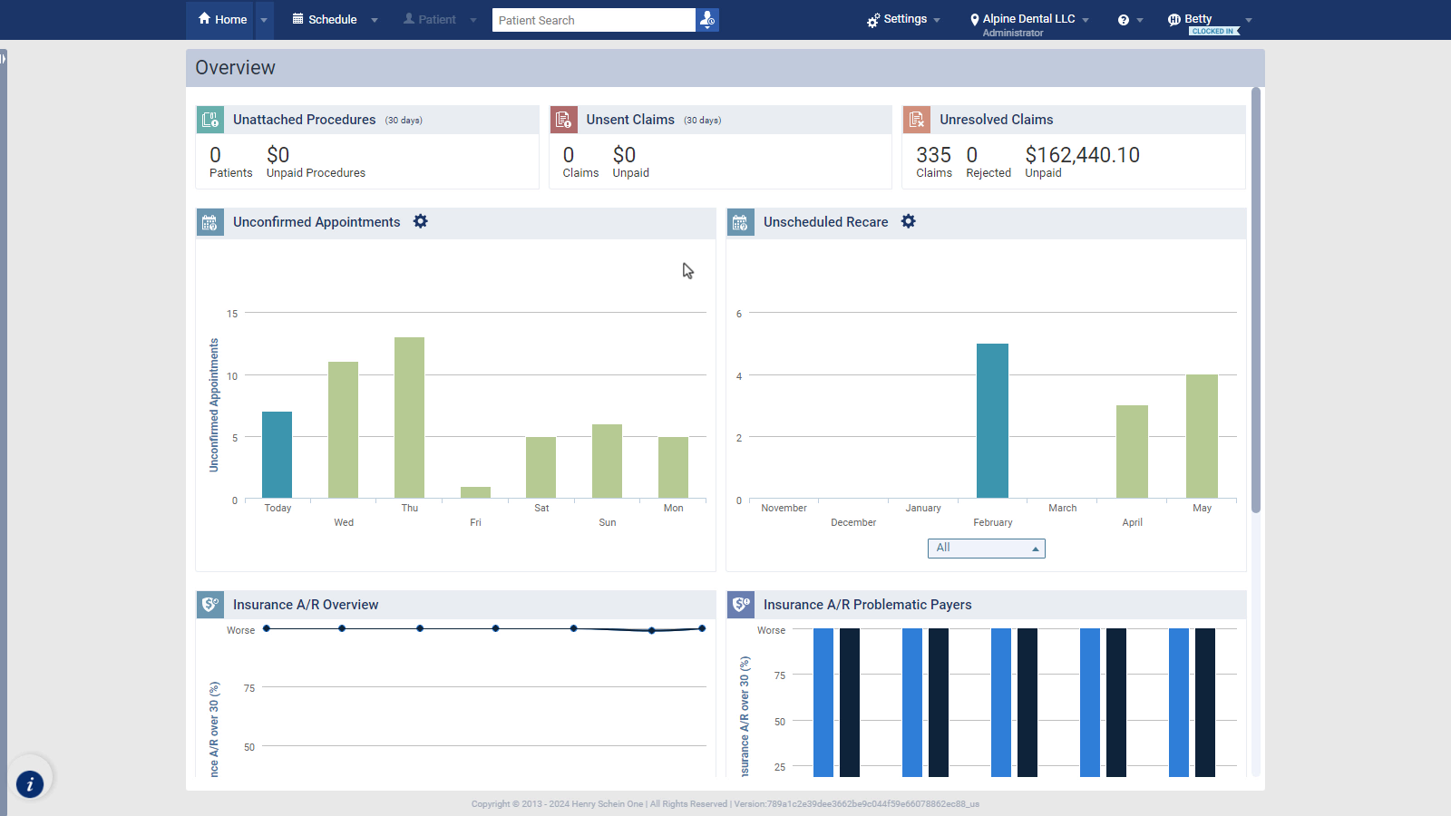Open the help question mark menu

click(1129, 20)
